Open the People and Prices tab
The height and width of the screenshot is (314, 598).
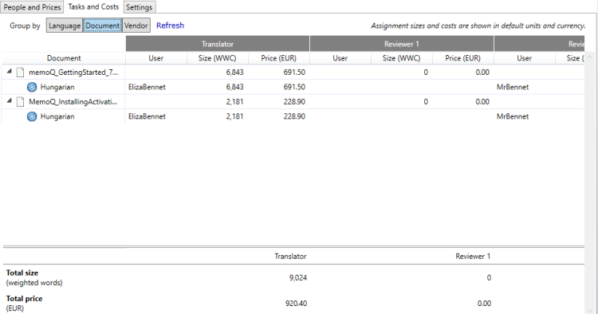click(32, 7)
